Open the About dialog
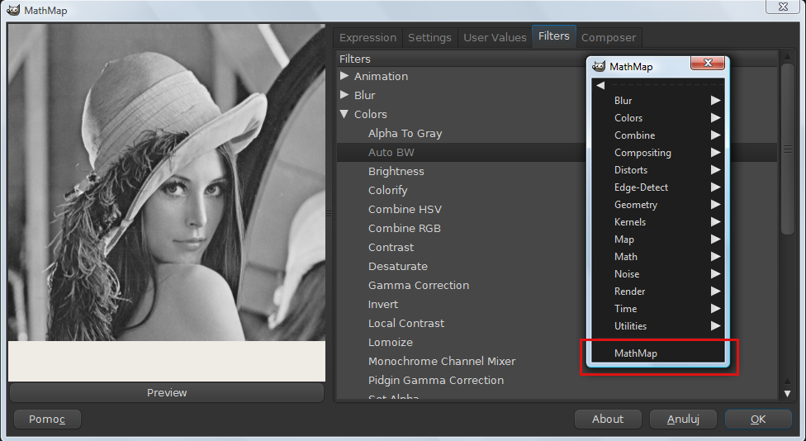This screenshot has width=806, height=441. [x=608, y=420]
